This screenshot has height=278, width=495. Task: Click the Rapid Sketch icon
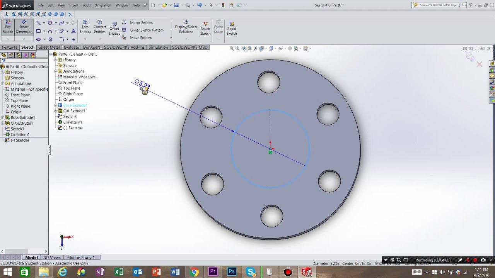(232, 28)
